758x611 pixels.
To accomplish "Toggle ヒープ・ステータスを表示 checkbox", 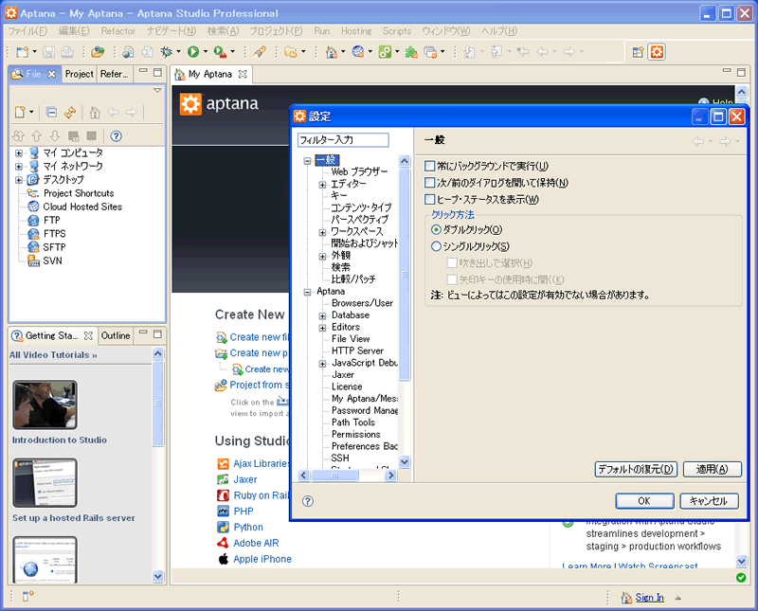I will click(x=429, y=200).
